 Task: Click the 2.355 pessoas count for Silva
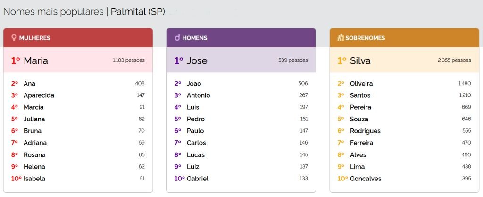pos(454,60)
